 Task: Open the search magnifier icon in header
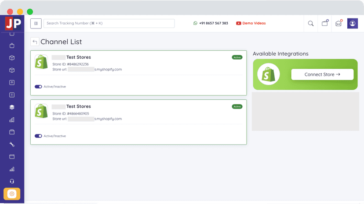click(x=311, y=23)
